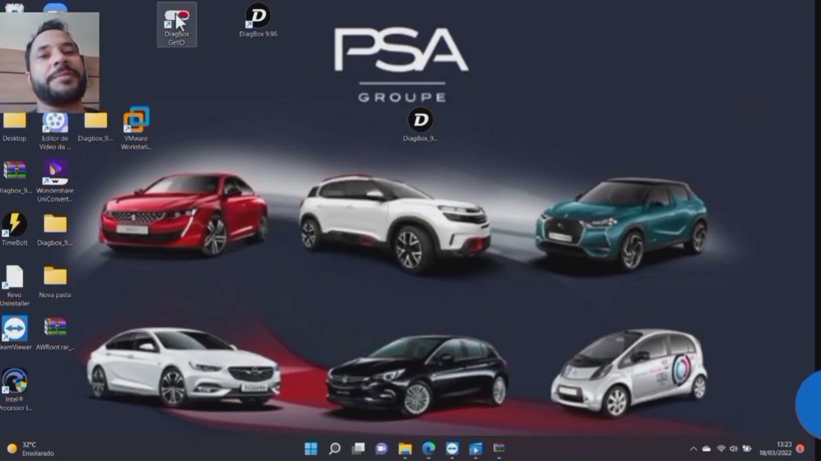Screen dimensions: 821x461
Task: Launch Revo Uninstaller shortcut
Action: pyautogui.click(x=14, y=286)
